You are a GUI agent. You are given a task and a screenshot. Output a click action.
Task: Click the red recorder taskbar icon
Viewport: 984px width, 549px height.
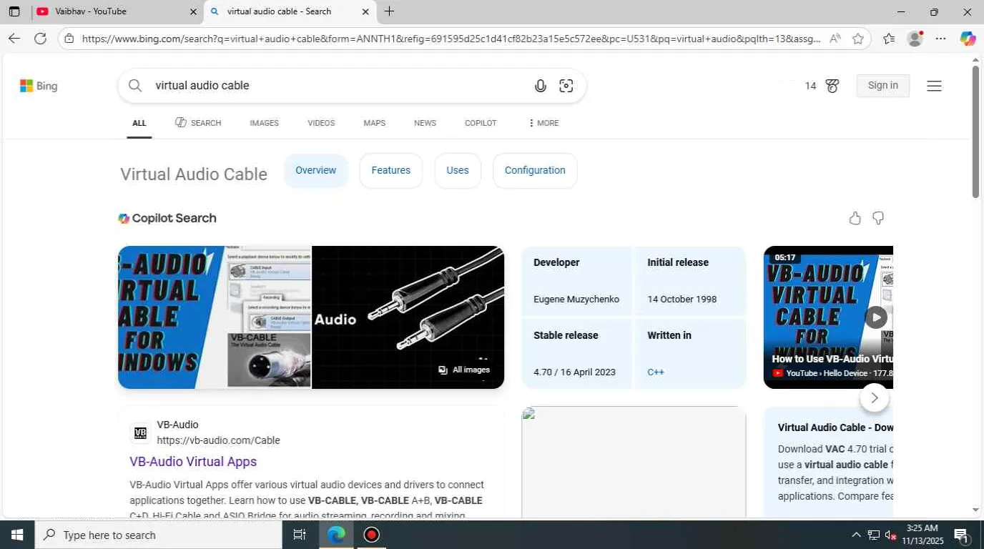click(x=371, y=535)
